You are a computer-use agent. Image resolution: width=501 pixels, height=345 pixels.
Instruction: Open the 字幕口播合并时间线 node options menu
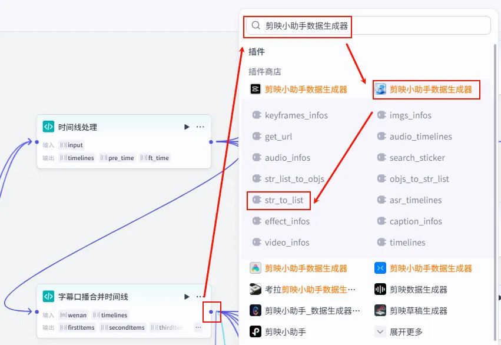click(200, 297)
